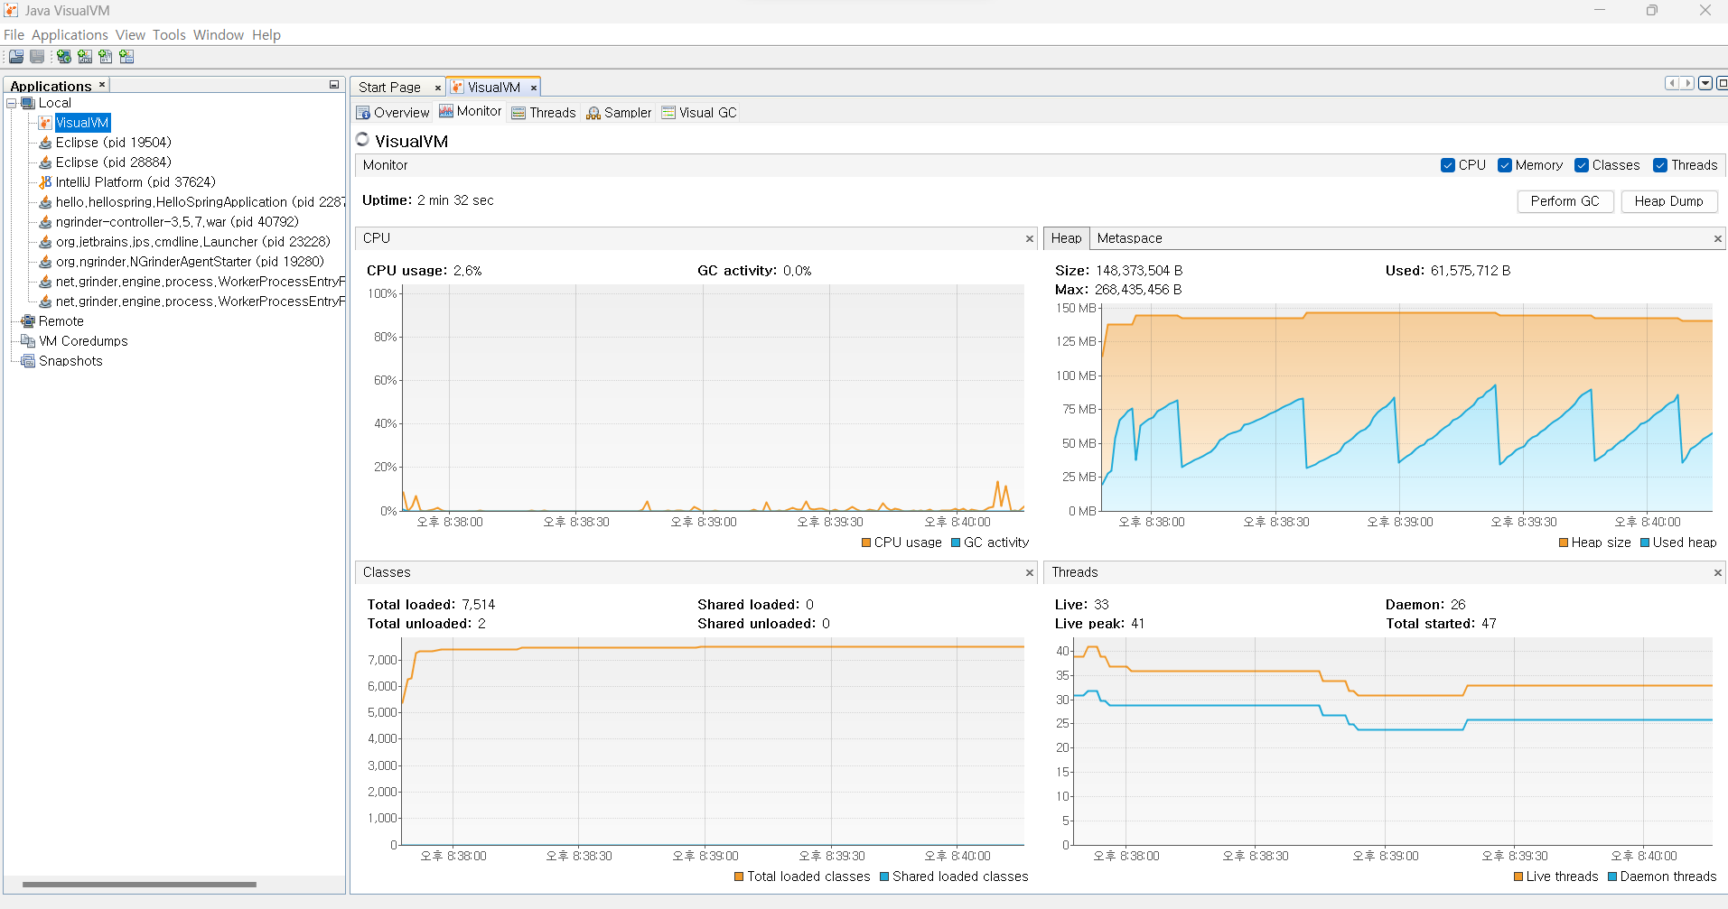
Task: Close the Applications panel tab
Action: (x=102, y=85)
